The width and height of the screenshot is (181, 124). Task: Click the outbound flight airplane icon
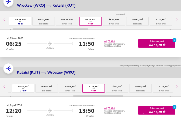[x=8, y=2]
